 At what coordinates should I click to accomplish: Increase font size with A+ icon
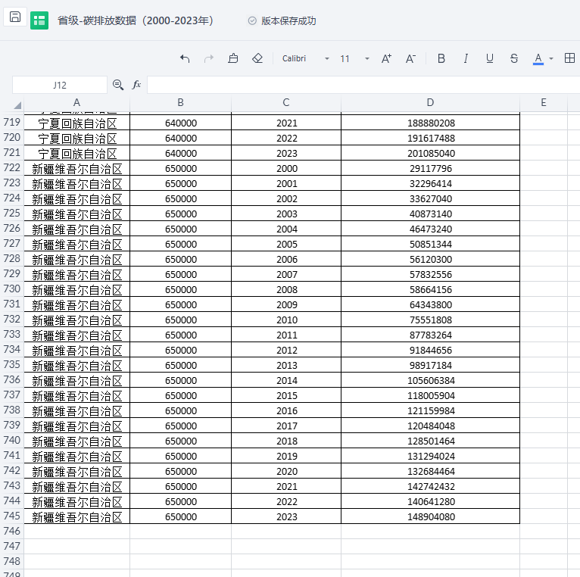tap(386, 58)
